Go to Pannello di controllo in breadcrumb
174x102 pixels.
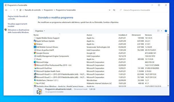coord(33,10)
